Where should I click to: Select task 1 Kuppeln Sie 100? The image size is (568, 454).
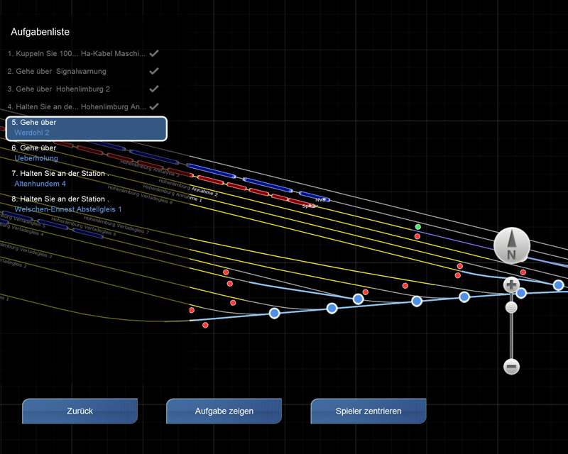pyautogui.click(x=77, y=54)
